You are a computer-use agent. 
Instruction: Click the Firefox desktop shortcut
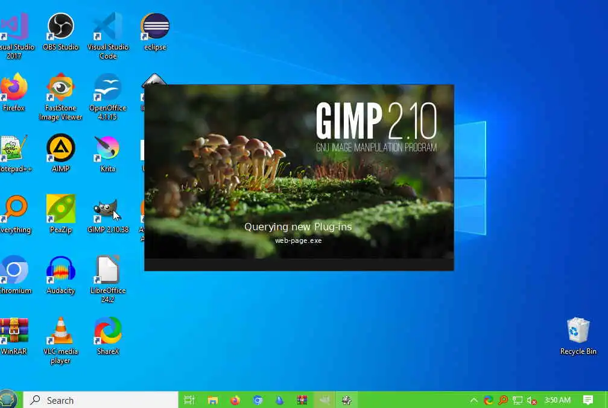tap(14, 92)
